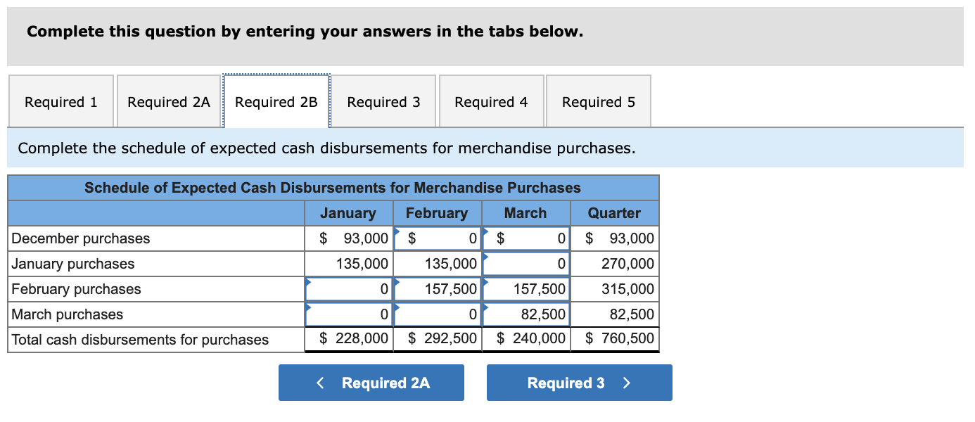Viewport: 975px width, 422px height.
Task: Open the Required 2A tab
Action: click(168, 101)
